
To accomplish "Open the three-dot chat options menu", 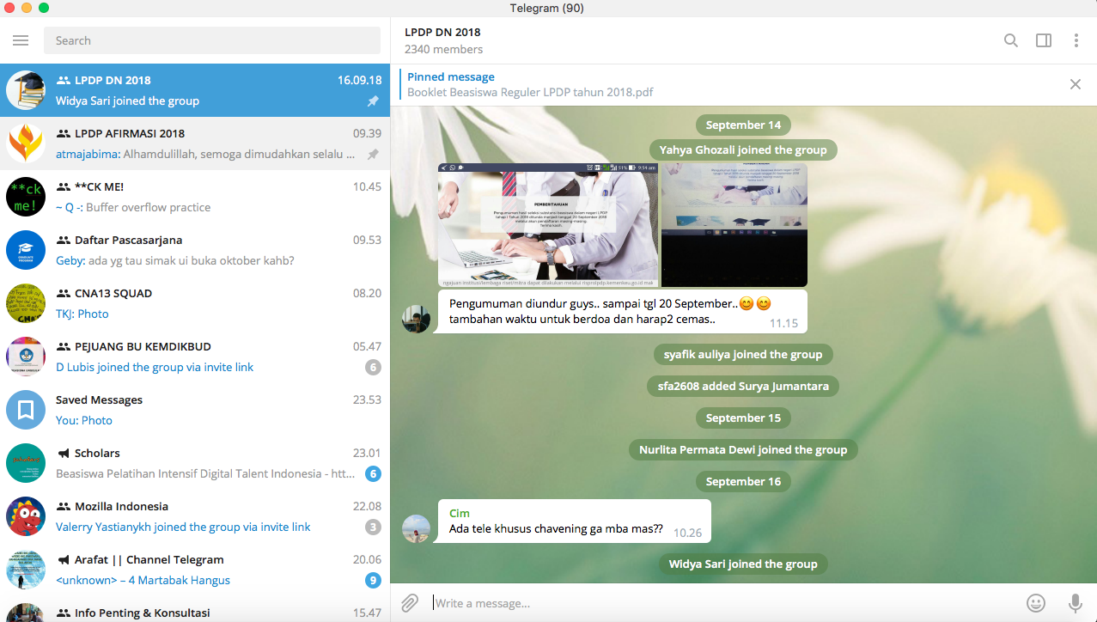I will click(x=1076, y=40).
